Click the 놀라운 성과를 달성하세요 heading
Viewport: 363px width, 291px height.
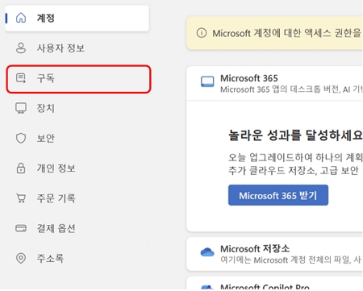pos(295,135)
